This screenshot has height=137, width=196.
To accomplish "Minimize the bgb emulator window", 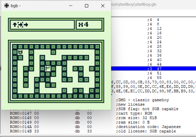I will pyautogui.click(x=71, y=6).
